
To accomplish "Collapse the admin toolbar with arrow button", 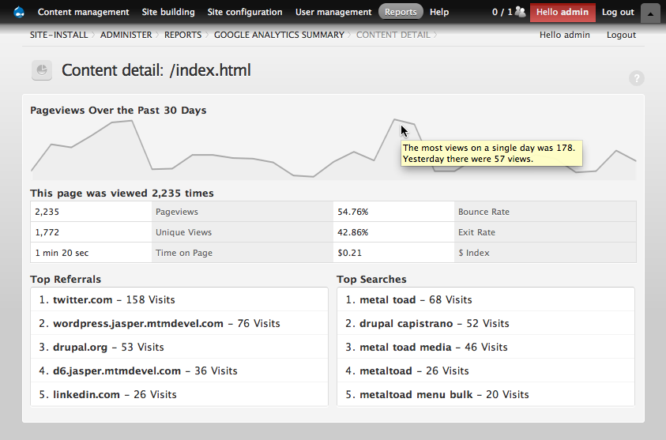I will (650, 13).
